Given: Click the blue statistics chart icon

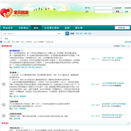Looking at the screenshot, I should click(x=1, y=42).
